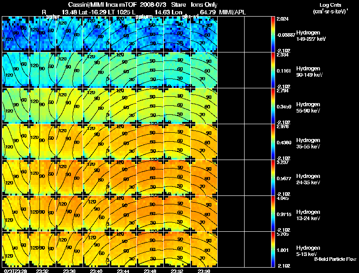
Task: Click the '23:44' time axis label
Action: click(x=123, y=271)
